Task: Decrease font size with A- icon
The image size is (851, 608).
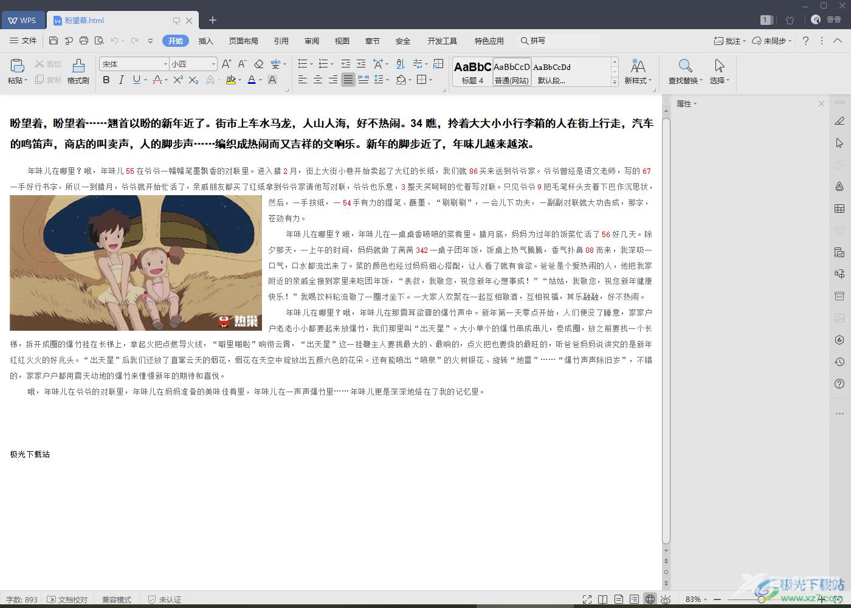Action: [242, 64]
